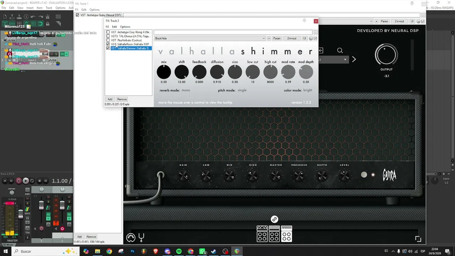Click Add in the Track 2 FX window
Viewport: 455px width, 256px height.
coord(110,99)
